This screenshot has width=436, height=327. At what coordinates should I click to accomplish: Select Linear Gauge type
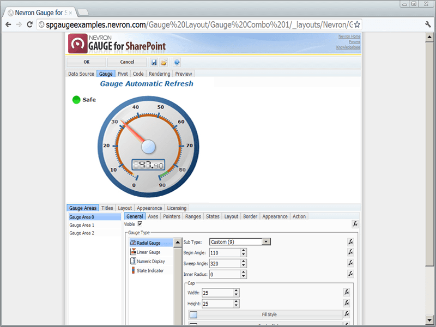(x=151, y=252)
